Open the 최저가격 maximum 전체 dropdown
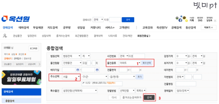 pyautogui.click(x=197, y=63)
